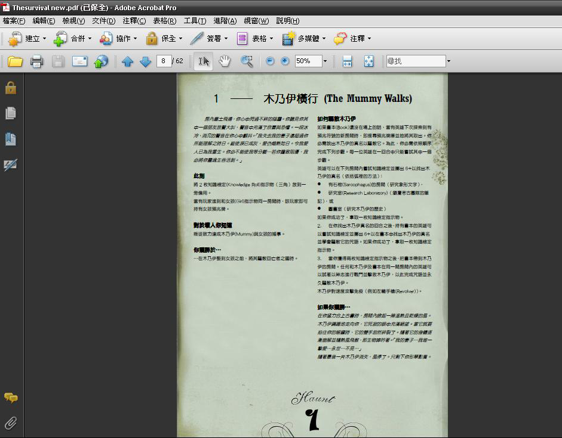Image resolution: width=562 pixels, height=438 pixels.
Task: Click the open file folder icon
Action: pos(15,61)
